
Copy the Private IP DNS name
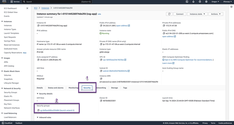coord(101,44)
